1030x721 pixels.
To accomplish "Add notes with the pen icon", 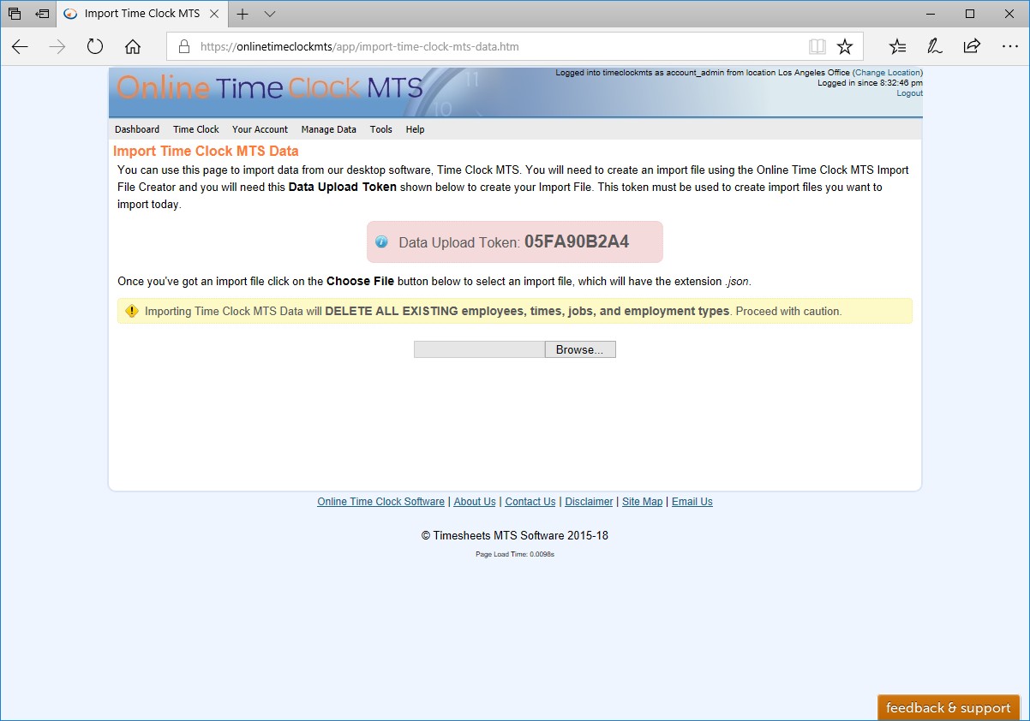I will [935, 46].
